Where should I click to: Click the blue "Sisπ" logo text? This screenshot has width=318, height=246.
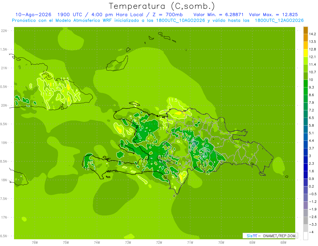252,236
